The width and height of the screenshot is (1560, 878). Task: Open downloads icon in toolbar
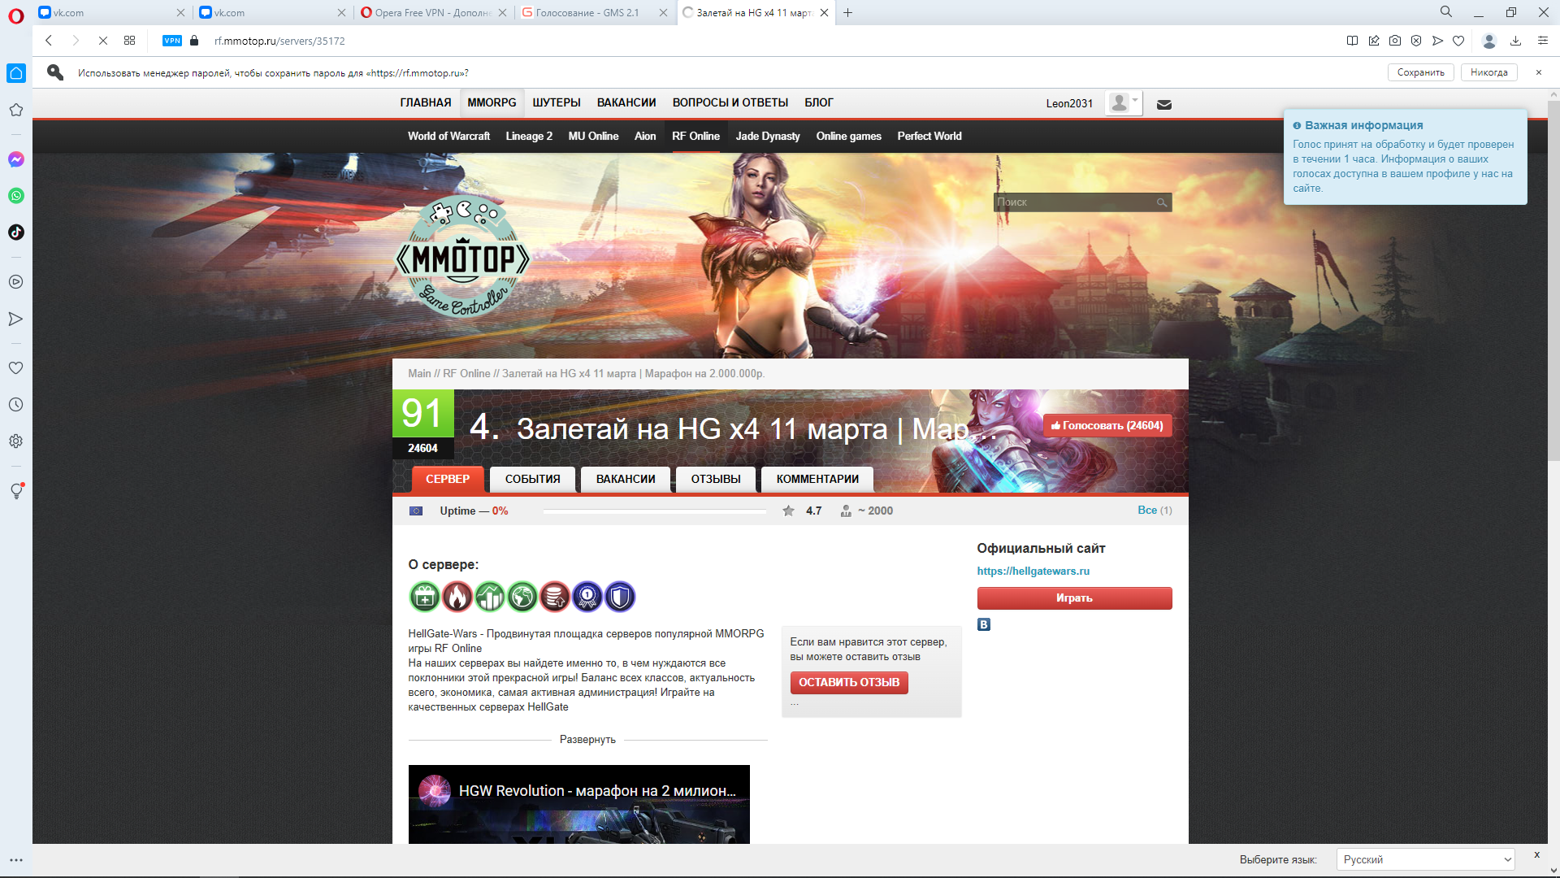coord(1515,41)
